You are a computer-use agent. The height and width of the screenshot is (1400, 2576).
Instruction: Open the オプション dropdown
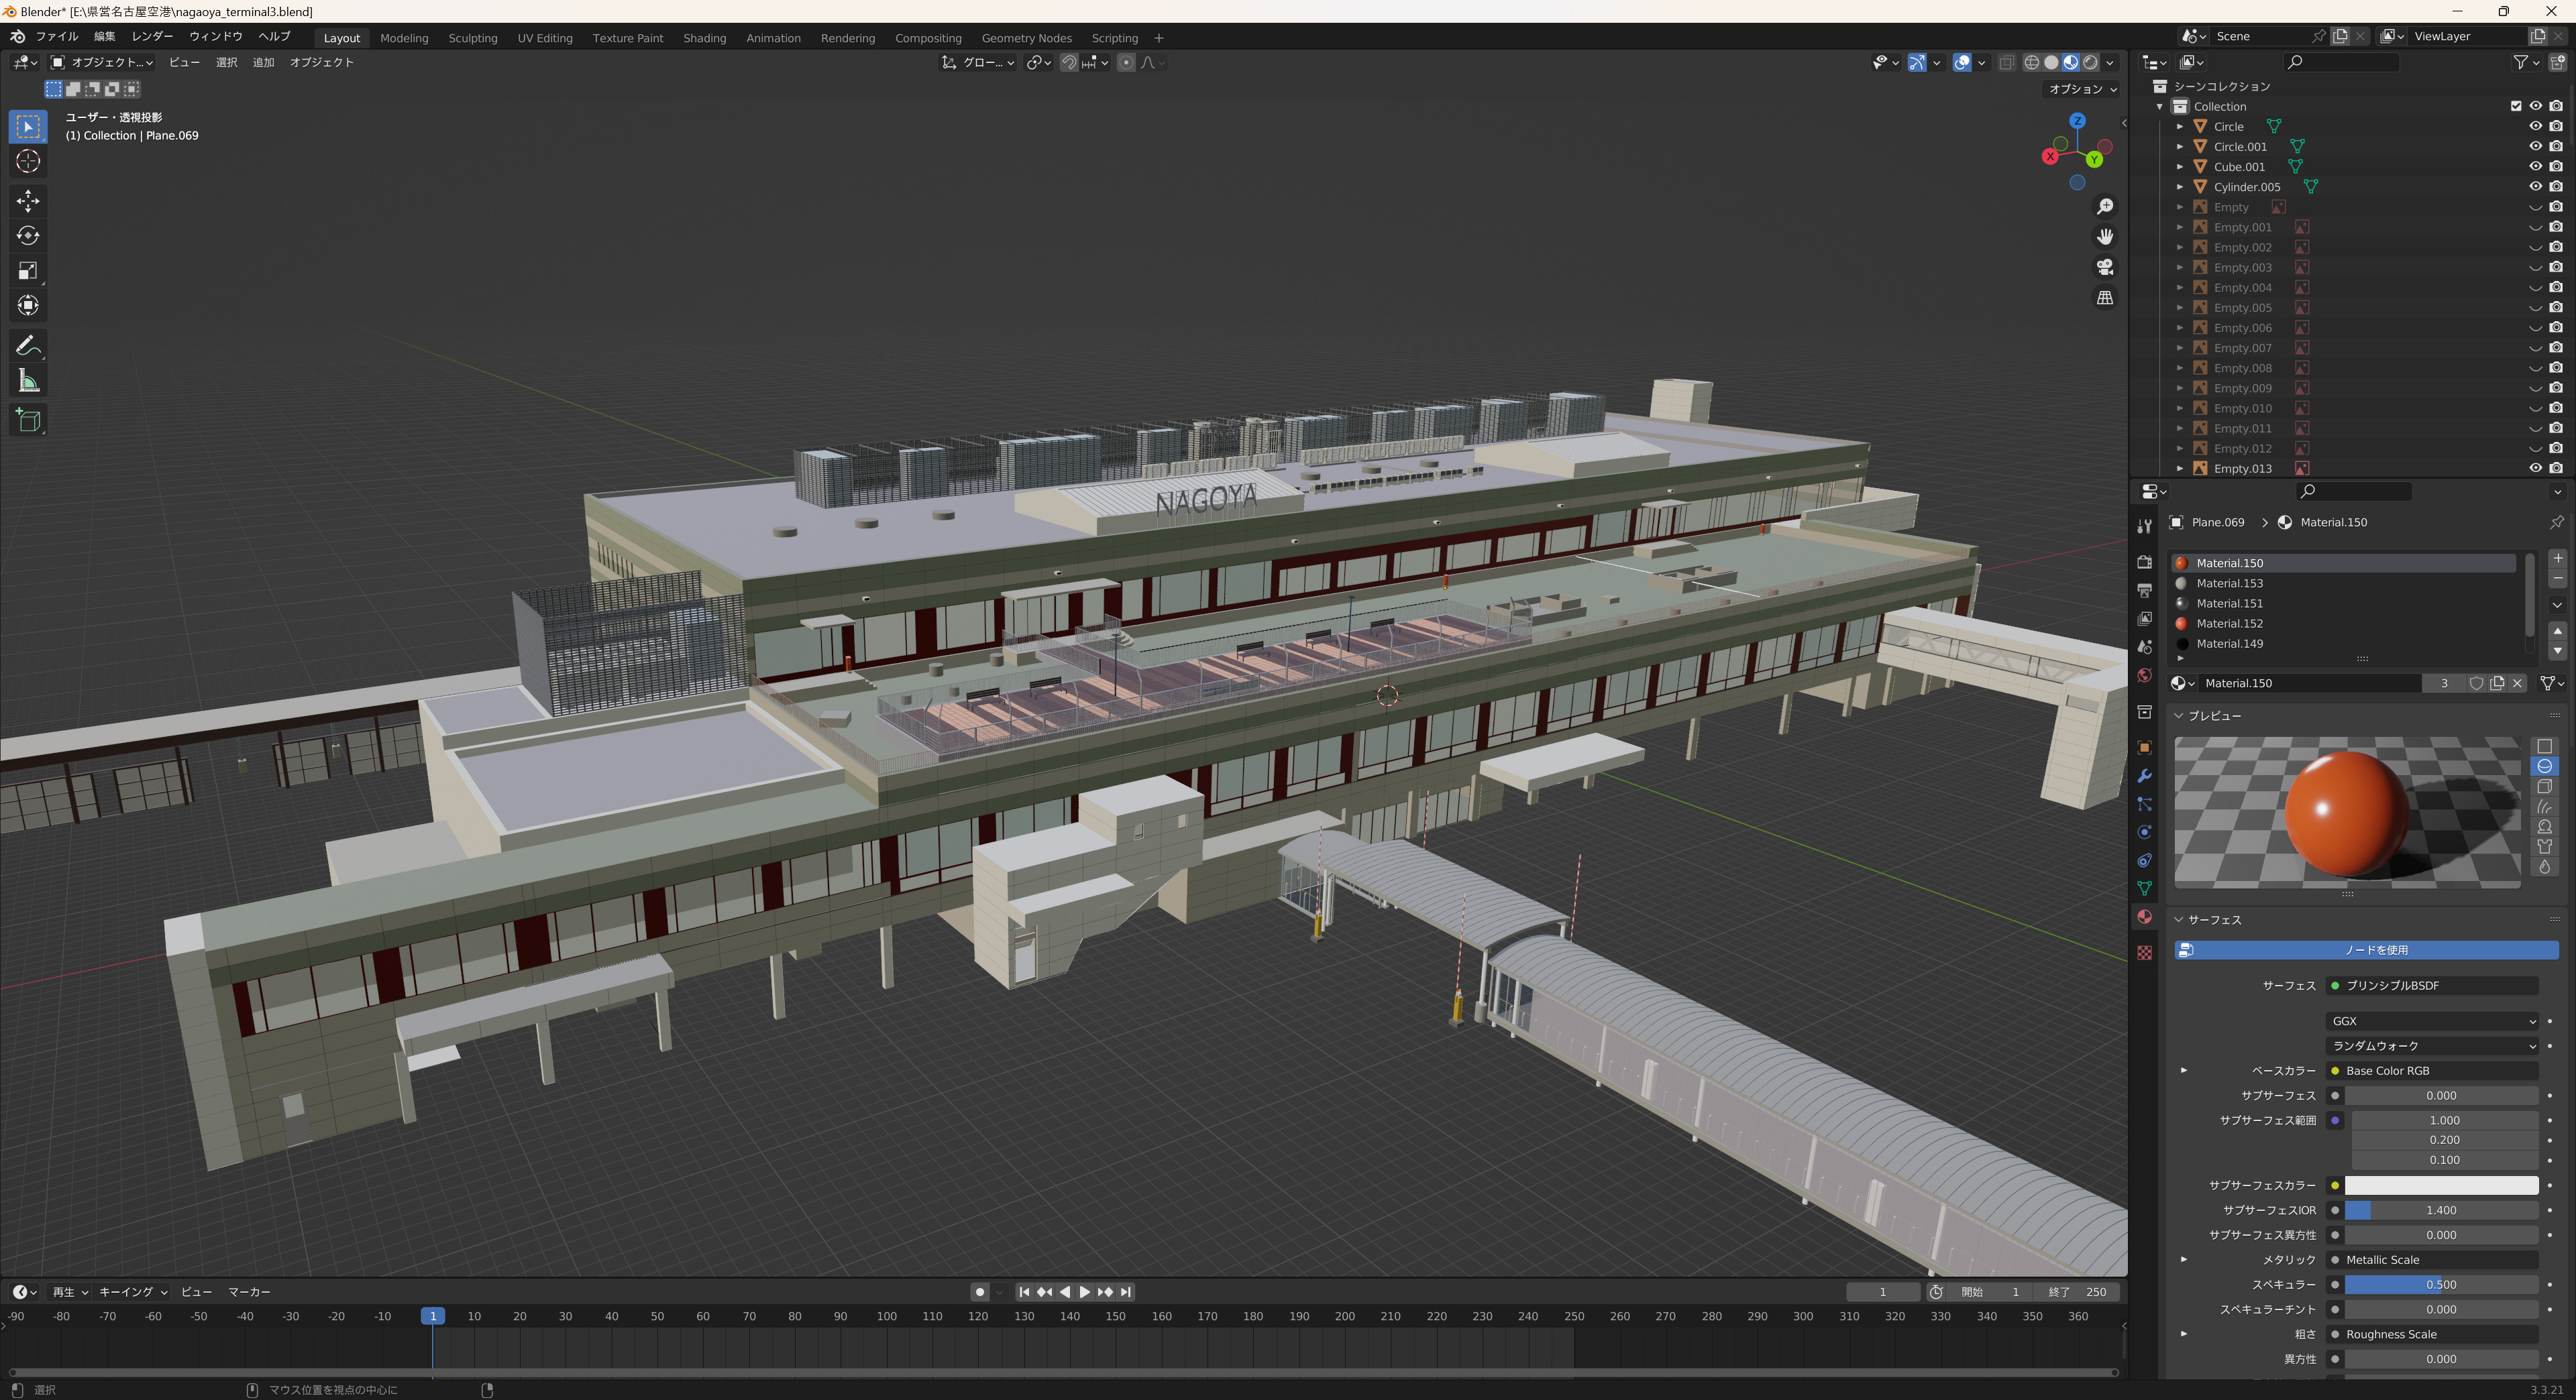point(2082,89)
